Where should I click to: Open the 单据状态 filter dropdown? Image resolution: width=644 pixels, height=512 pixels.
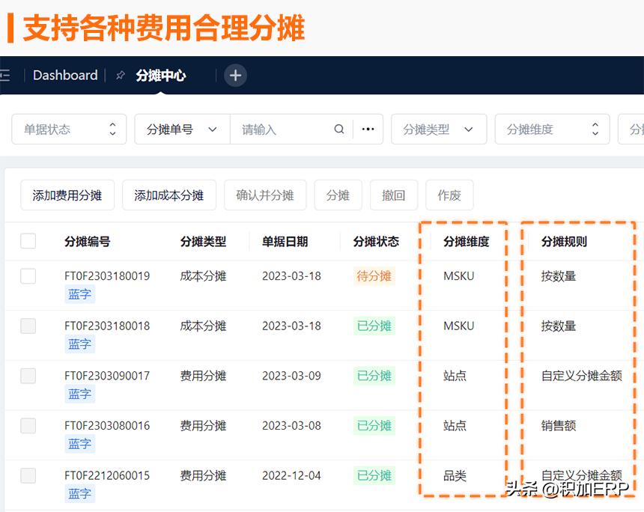click(x=69, y=129)
